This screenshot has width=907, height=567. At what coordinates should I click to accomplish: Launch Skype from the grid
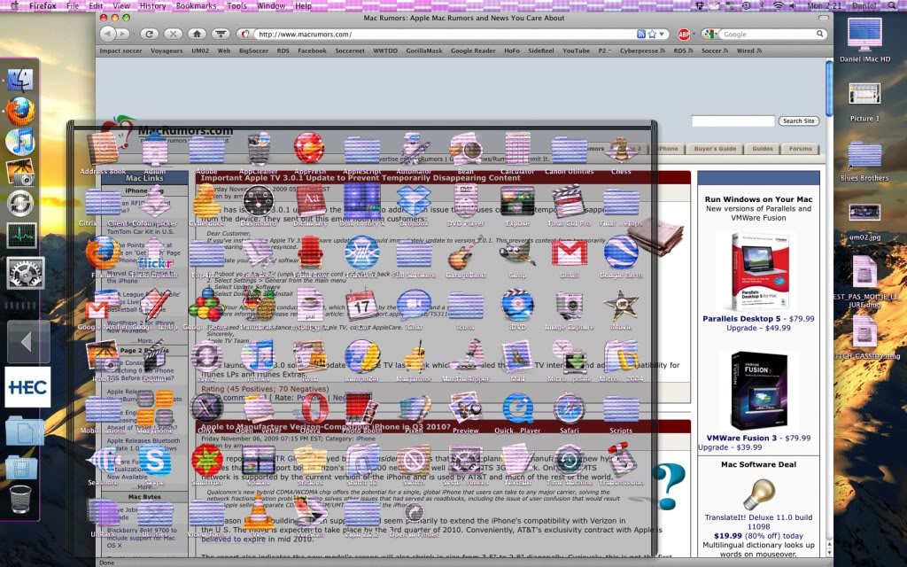point(155,461)
